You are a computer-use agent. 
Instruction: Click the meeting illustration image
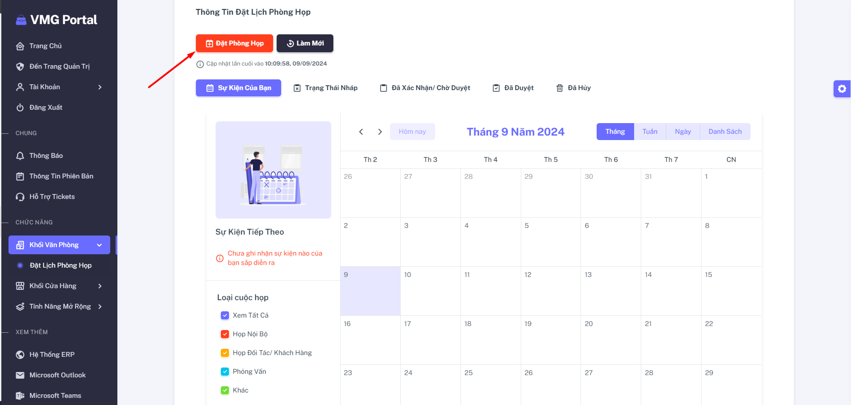click(273, 170)
